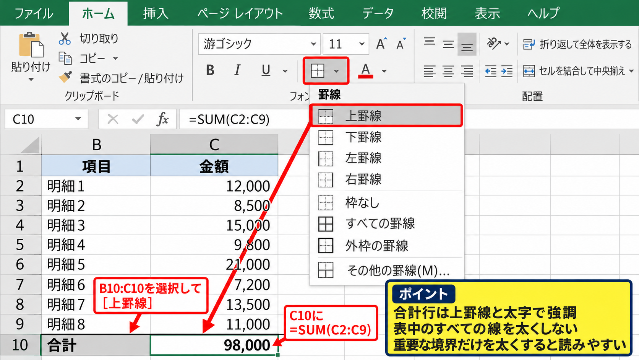Expand the Name Box C10 dropdown
639x360 pixels.
pyautogui.click(x=78, y=119)
